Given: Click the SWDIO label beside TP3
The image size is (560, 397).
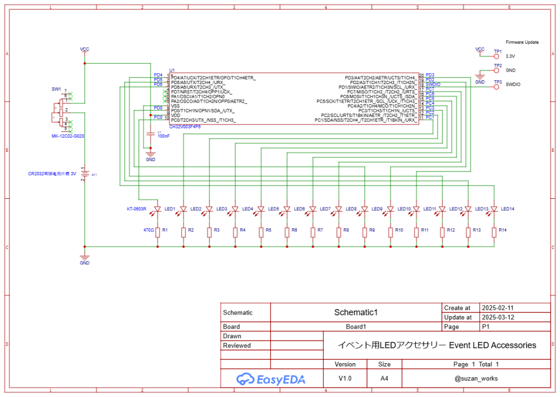Looking at the screenshot, I should coord(513,85).
